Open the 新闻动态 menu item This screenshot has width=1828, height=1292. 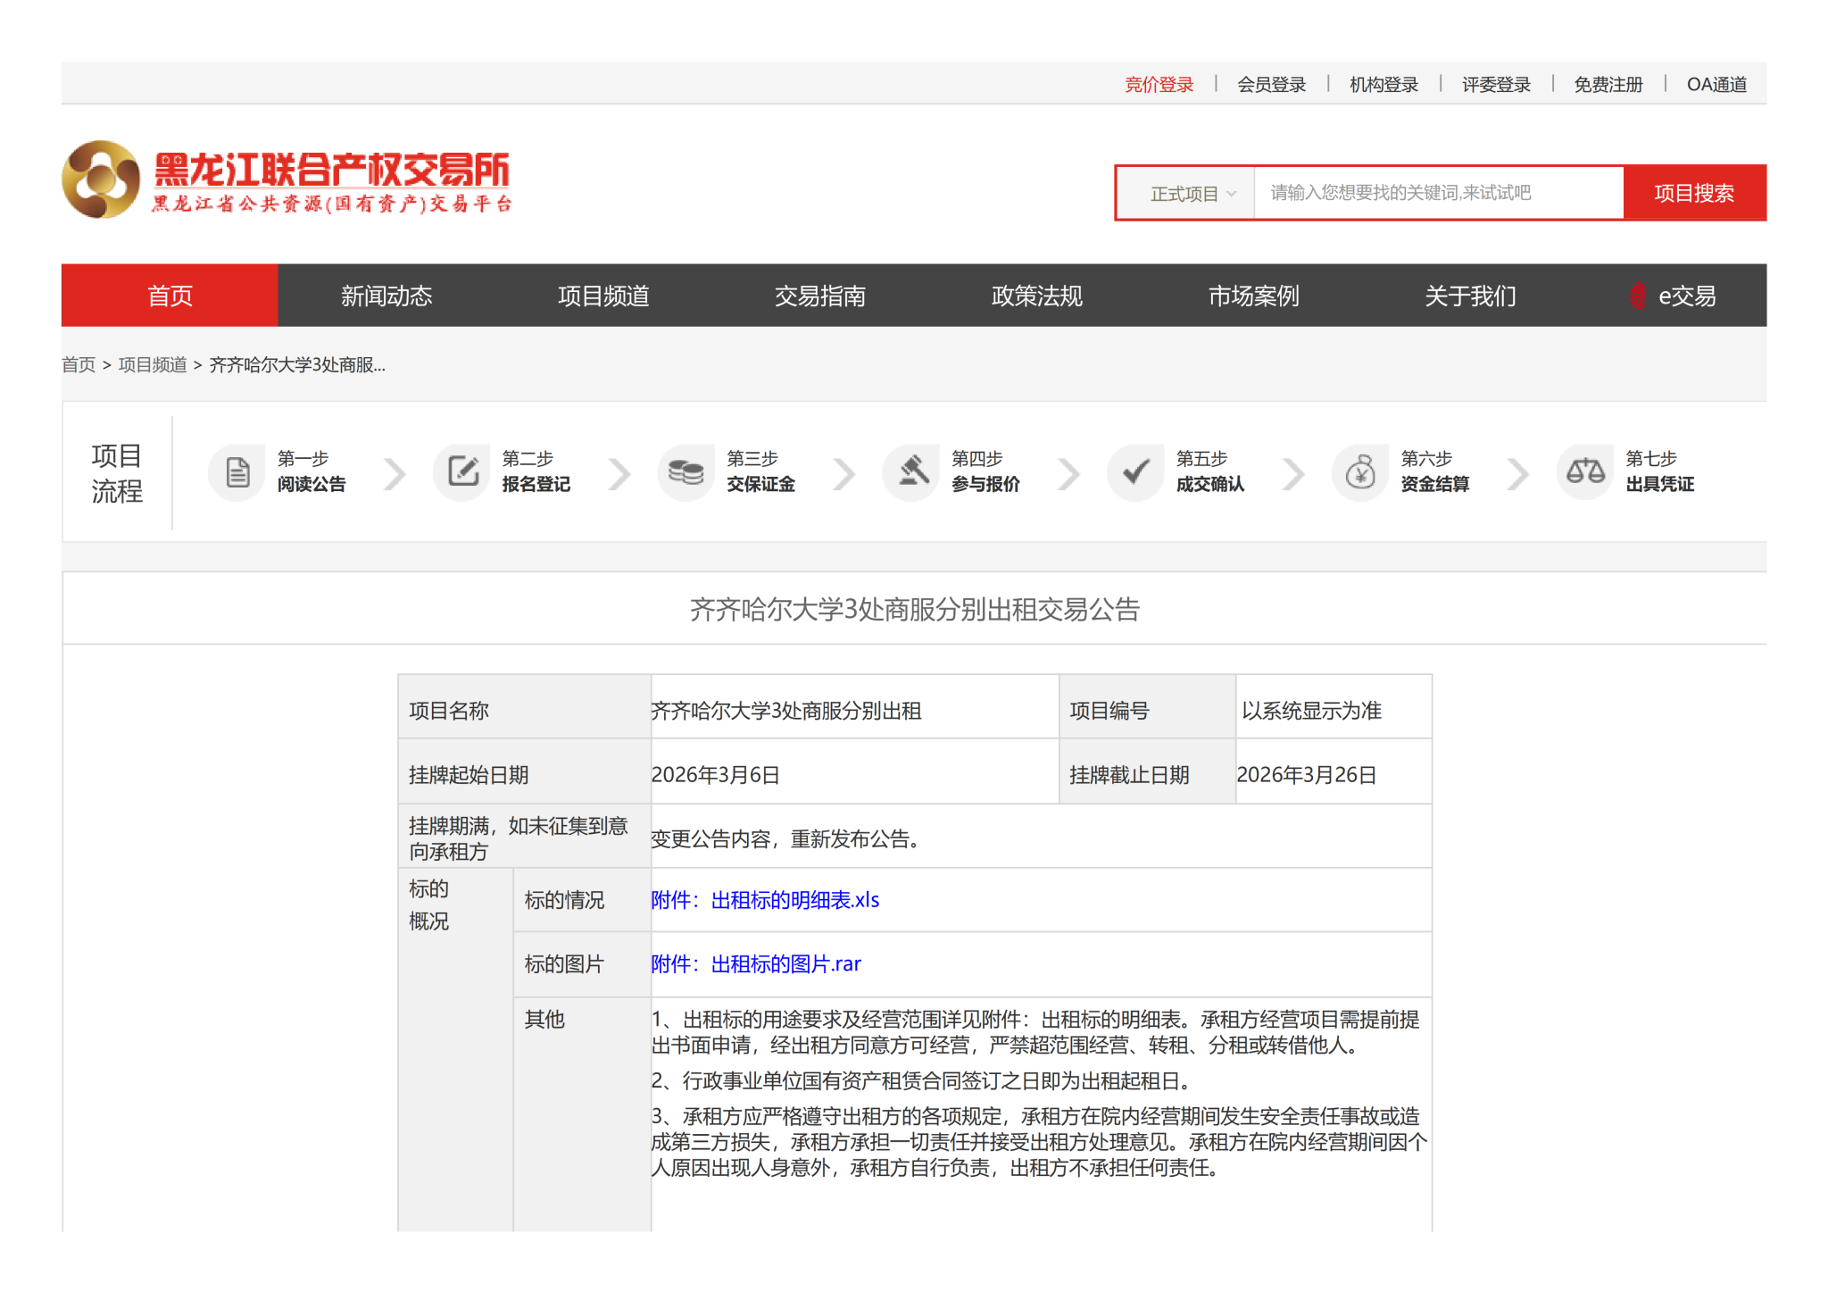point(386,296)
